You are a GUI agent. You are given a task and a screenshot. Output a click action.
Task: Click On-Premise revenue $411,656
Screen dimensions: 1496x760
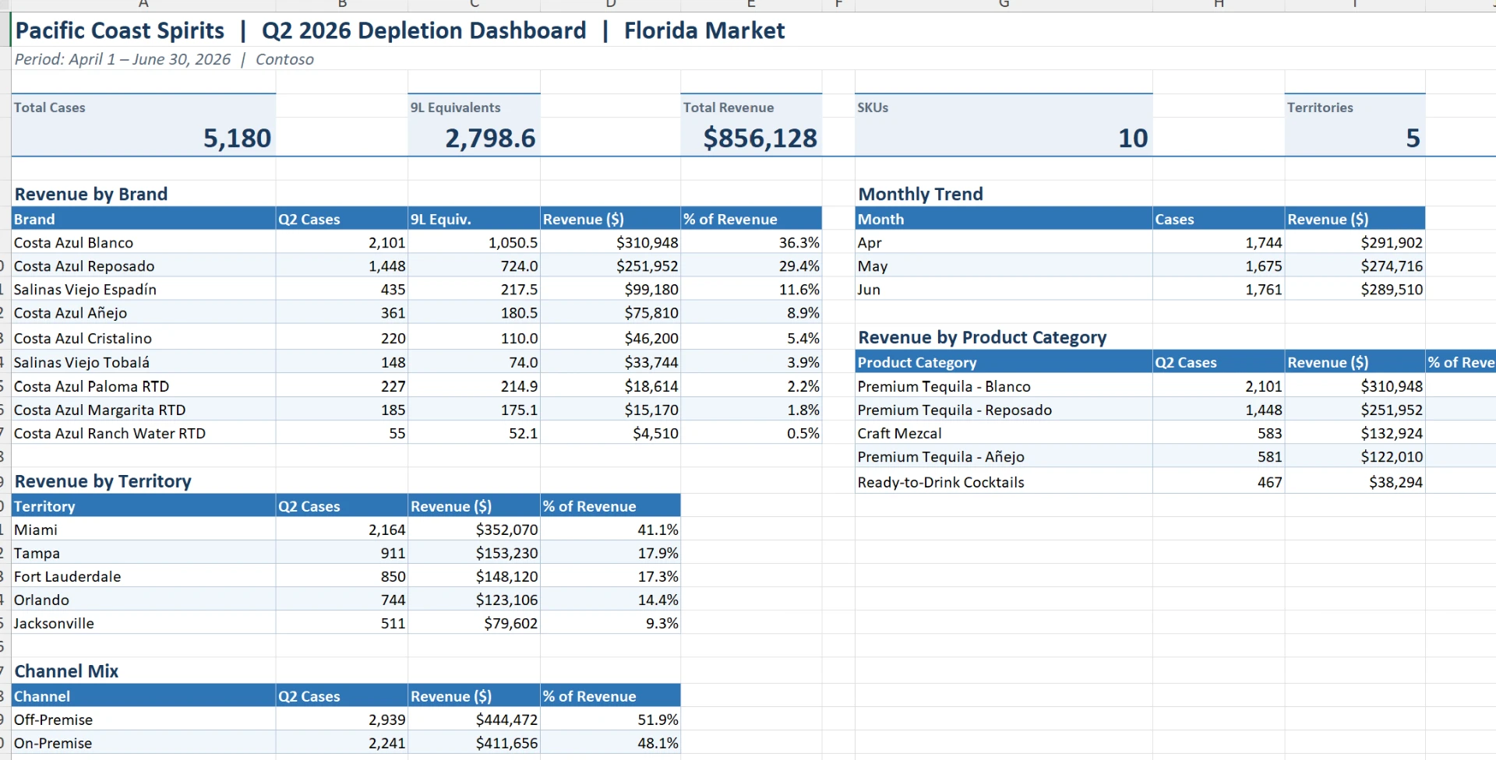pyautogui.click(x=474, y=743)
